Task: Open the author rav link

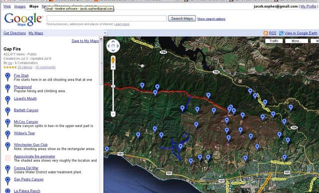Action: (x=10, y=63)
